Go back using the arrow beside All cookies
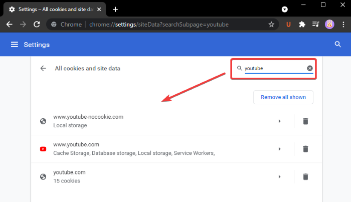The height and width of the screenshot is (202, 351). tap(44, 68)
